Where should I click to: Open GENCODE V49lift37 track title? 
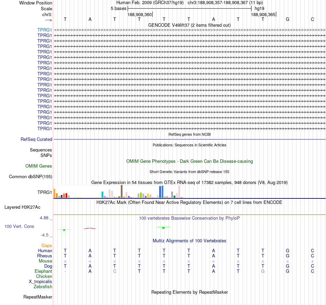click(x=189, y=25)
